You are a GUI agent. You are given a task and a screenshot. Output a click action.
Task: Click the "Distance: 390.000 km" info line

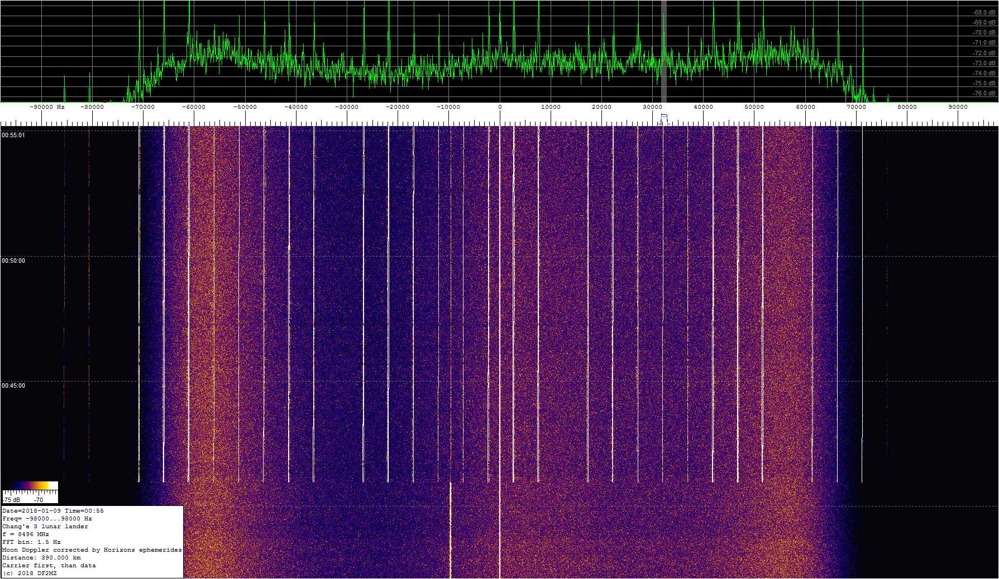tap(41, 558)
